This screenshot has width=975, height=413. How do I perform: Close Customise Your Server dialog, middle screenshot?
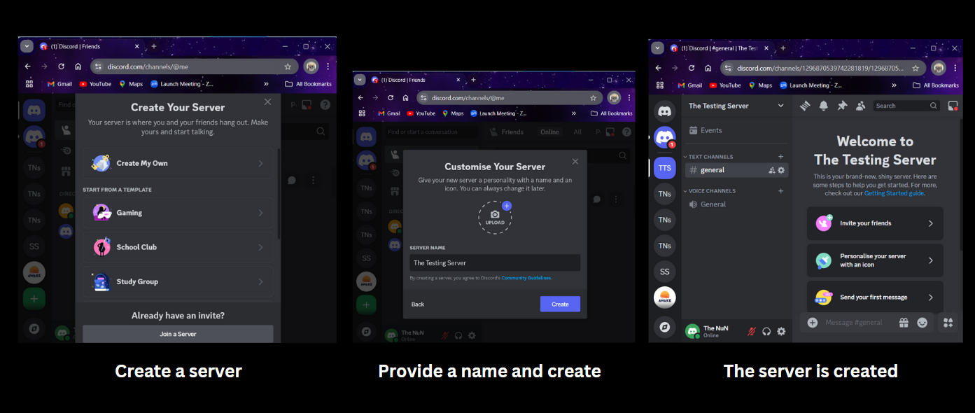point(575,161)
